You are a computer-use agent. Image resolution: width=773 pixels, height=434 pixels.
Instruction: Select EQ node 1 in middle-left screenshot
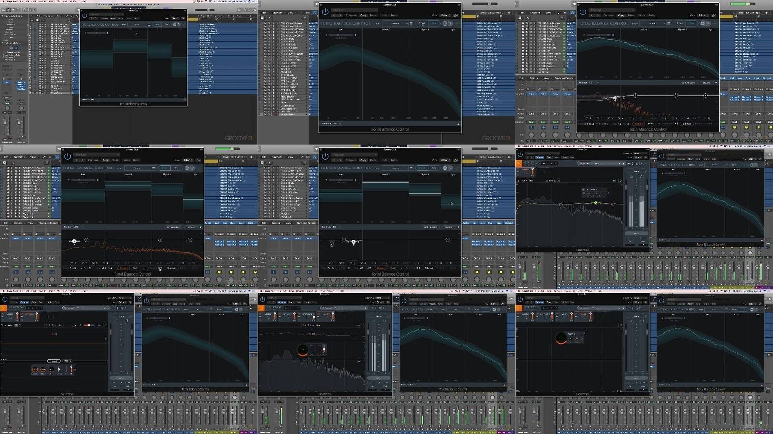coord(74,241)
